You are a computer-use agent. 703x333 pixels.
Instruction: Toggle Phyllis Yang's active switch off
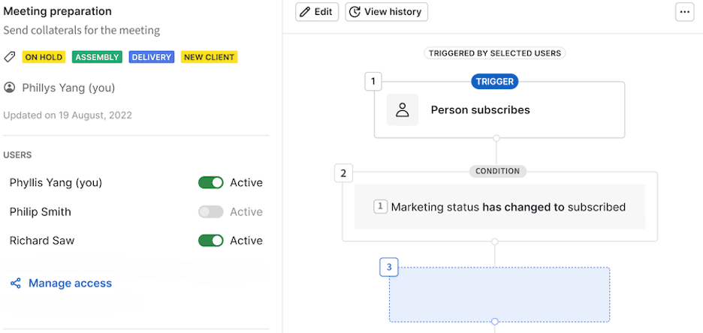click(210, 182)
